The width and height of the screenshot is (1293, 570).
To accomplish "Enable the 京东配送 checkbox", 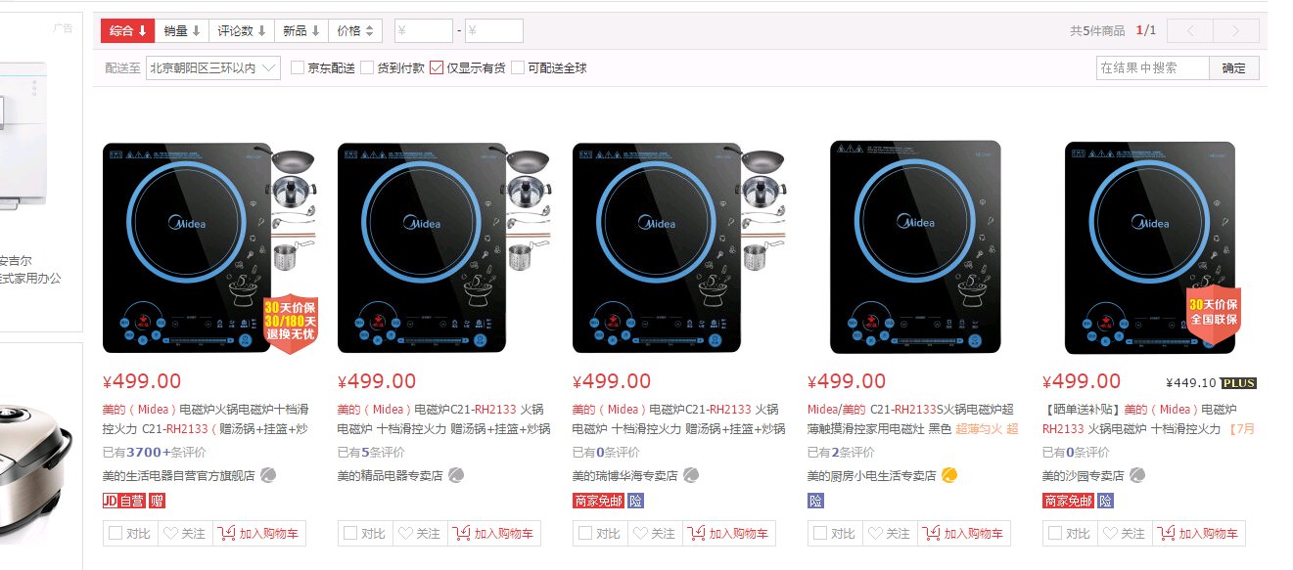I will [298, 68].
